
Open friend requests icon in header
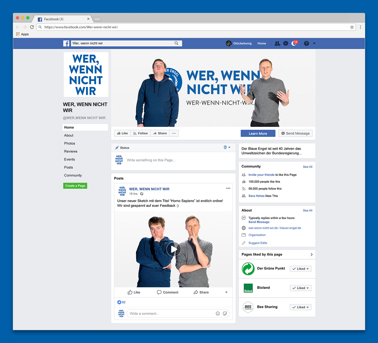pyautogui.click(x=277, y=43)
